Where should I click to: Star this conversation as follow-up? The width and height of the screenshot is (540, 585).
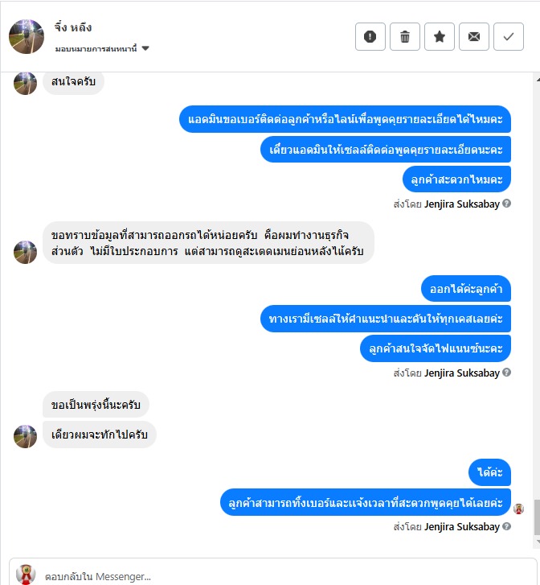coord(440,36)
